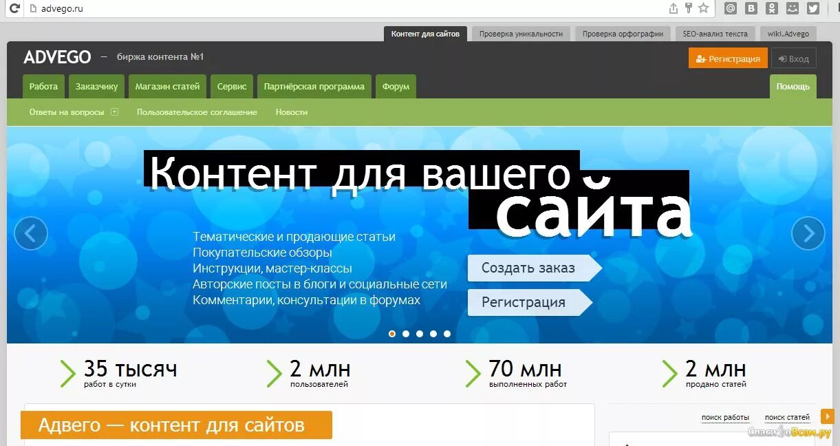Bookmark the page via star icon
Image resolution: width=840 pixels, height=446 pixels.
704,8
